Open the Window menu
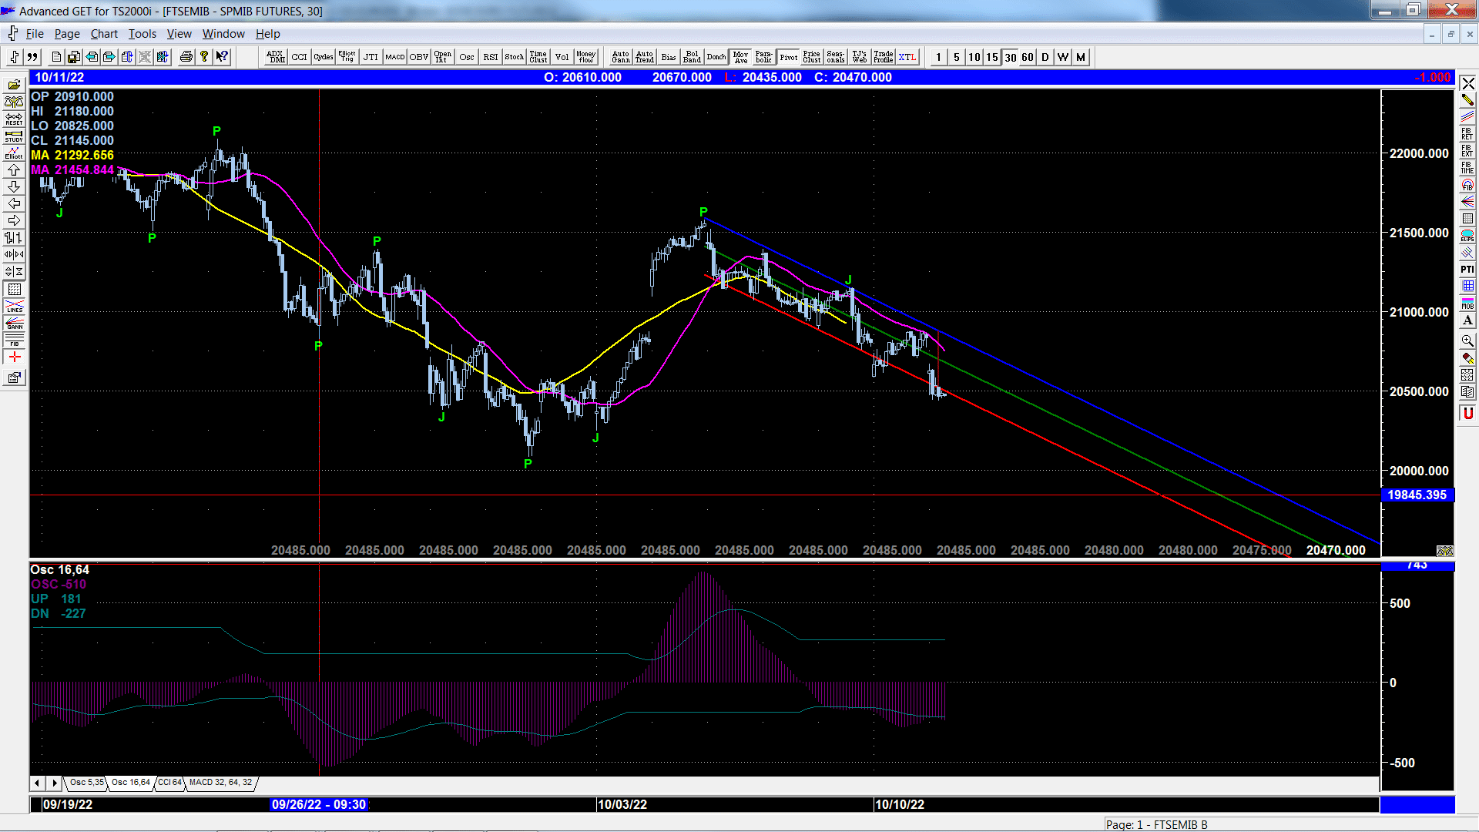 (x=223, y=34)
